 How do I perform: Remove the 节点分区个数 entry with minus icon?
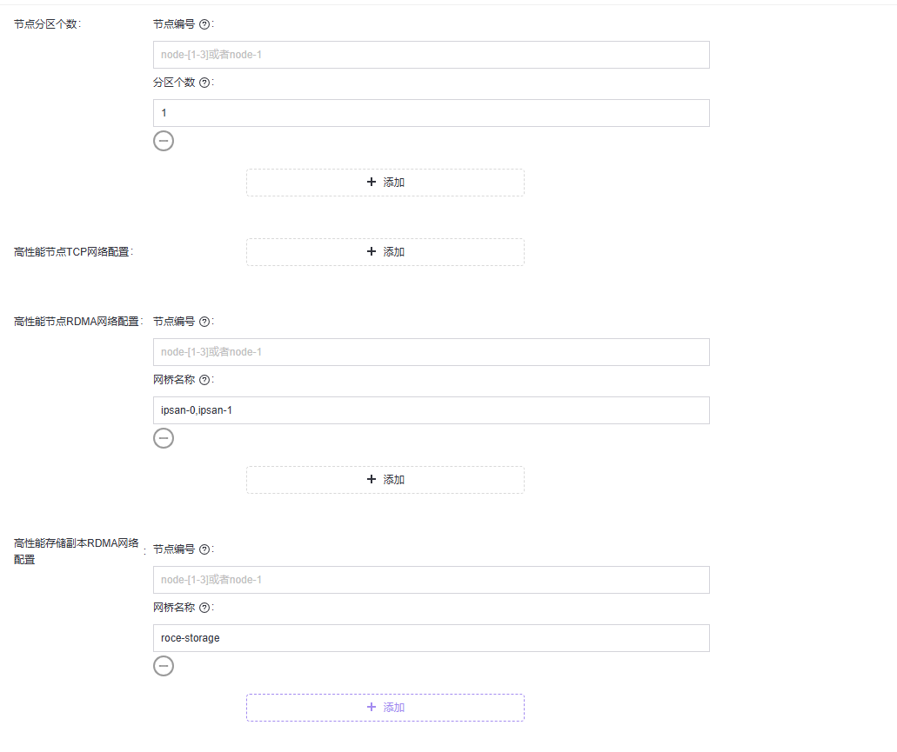coord(164,141)
